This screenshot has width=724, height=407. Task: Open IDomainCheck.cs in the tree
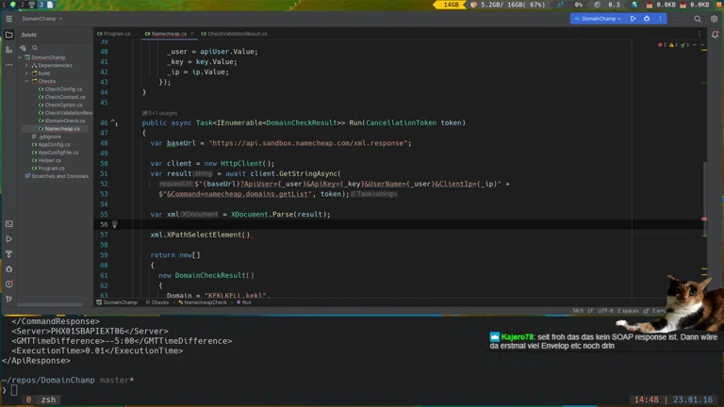click(61, 121)
